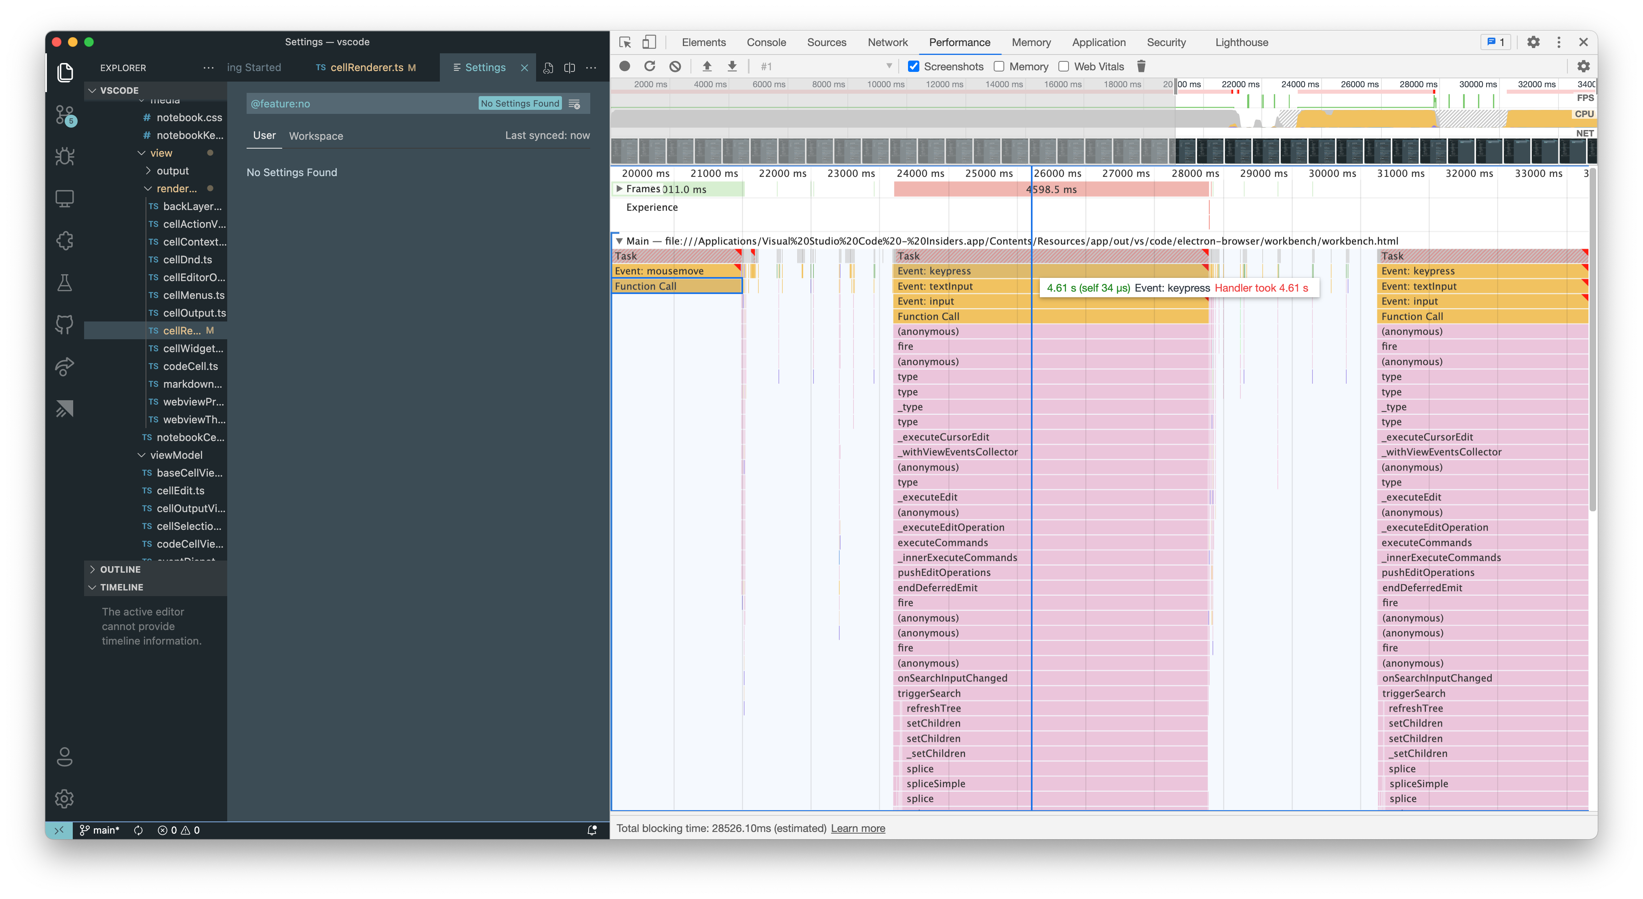Screen dimensions: 1643x899
Task: Open the Extensions view
Action: [64, 241]
